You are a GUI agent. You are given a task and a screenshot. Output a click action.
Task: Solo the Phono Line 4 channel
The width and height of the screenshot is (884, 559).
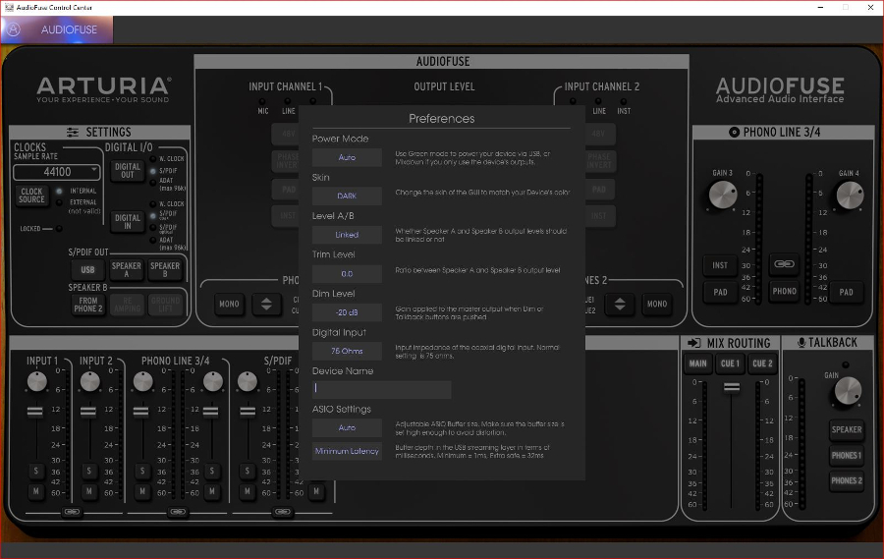212,471
